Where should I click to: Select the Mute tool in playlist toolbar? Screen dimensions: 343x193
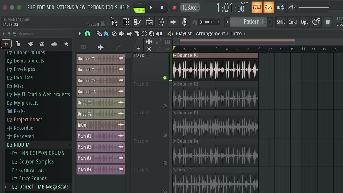(x=122, y=34)
